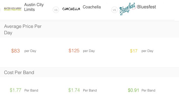Click Per Band label under Bluesfest column
Image resolution: width=179 pixels, height=108 pixels.
coord(148,90)
